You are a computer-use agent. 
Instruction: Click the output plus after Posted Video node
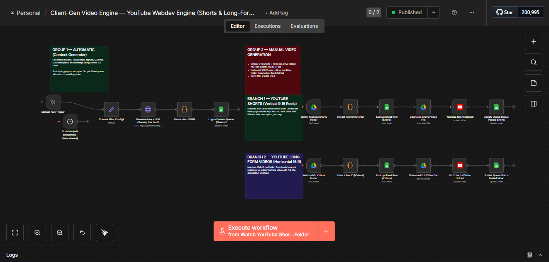click(x=514, y=165)
